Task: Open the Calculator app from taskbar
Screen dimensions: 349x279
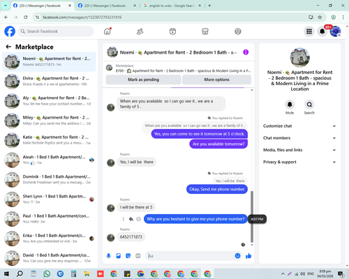Action: [x=73, y=273]
